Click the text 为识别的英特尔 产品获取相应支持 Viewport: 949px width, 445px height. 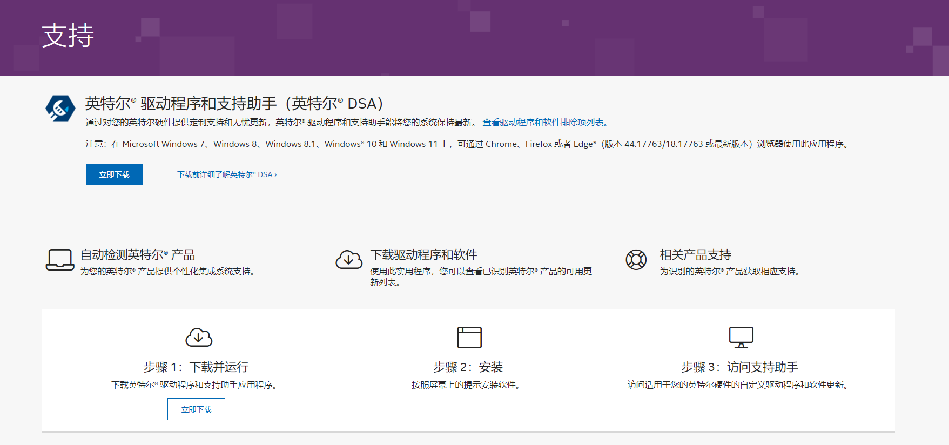click(x=730, y=272)
